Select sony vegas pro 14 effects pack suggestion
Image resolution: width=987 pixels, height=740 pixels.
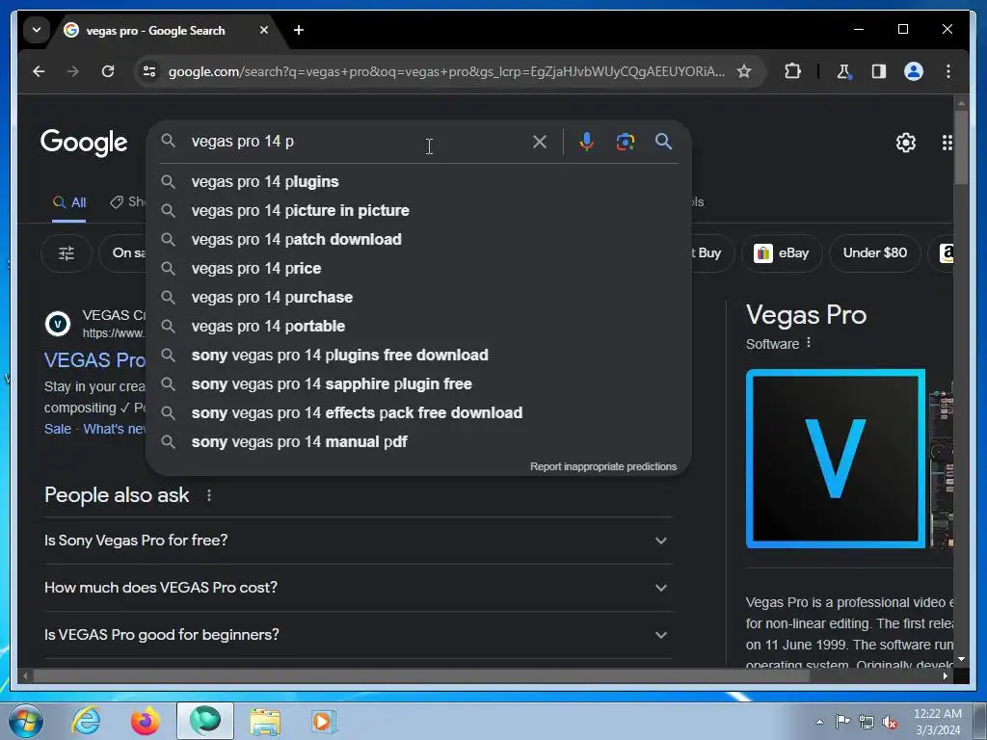(x=418, y=413)
